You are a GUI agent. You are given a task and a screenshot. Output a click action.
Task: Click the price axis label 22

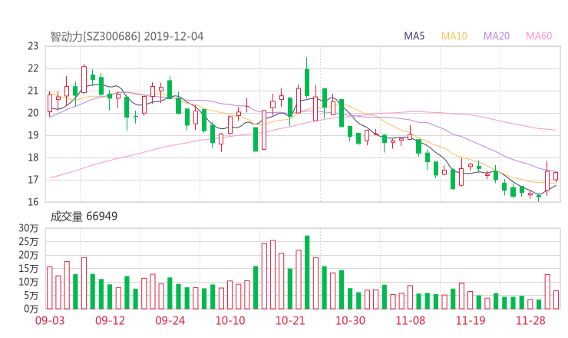click(x=33, y=68)
